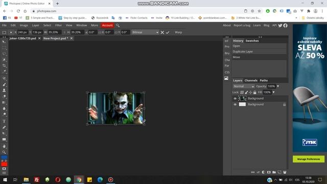Select the Type tool

4,121
